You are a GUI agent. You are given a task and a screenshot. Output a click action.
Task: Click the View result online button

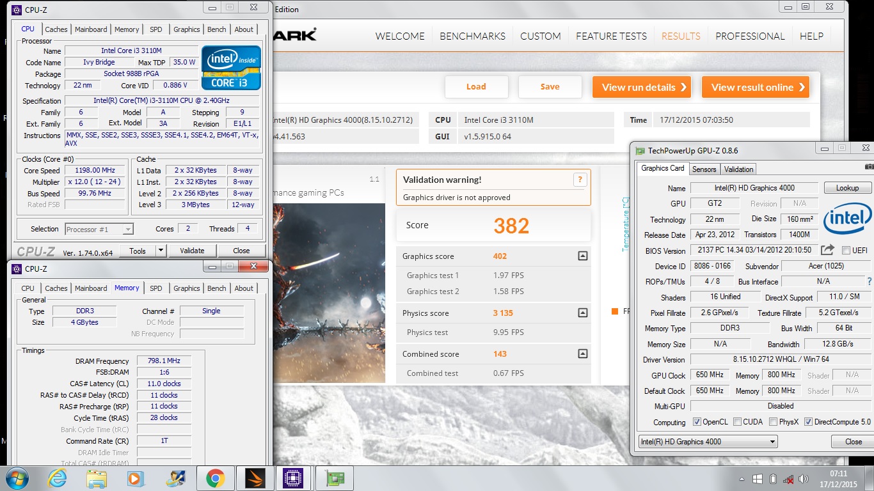click(x=756, y=87)
